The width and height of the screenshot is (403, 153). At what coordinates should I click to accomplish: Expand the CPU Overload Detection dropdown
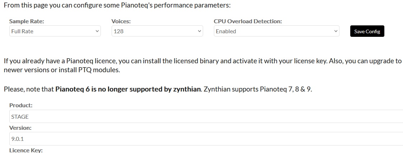tap(276, 31)
